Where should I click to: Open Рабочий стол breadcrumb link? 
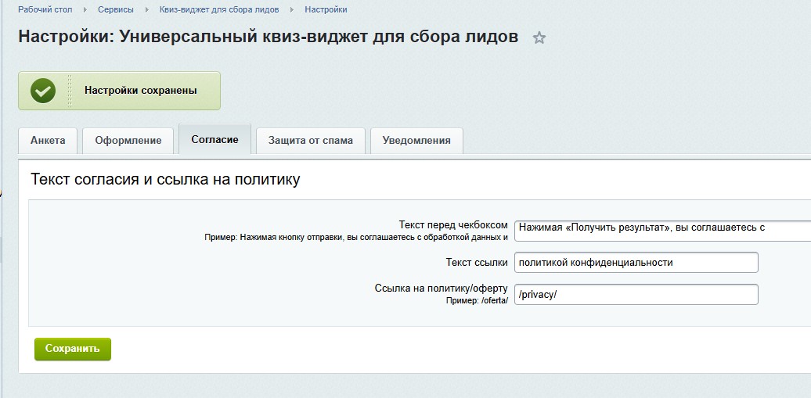(x=45, y=9)
